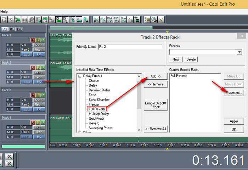Click the crossfade bowtie toolbar icon

(x=24, y=20)
